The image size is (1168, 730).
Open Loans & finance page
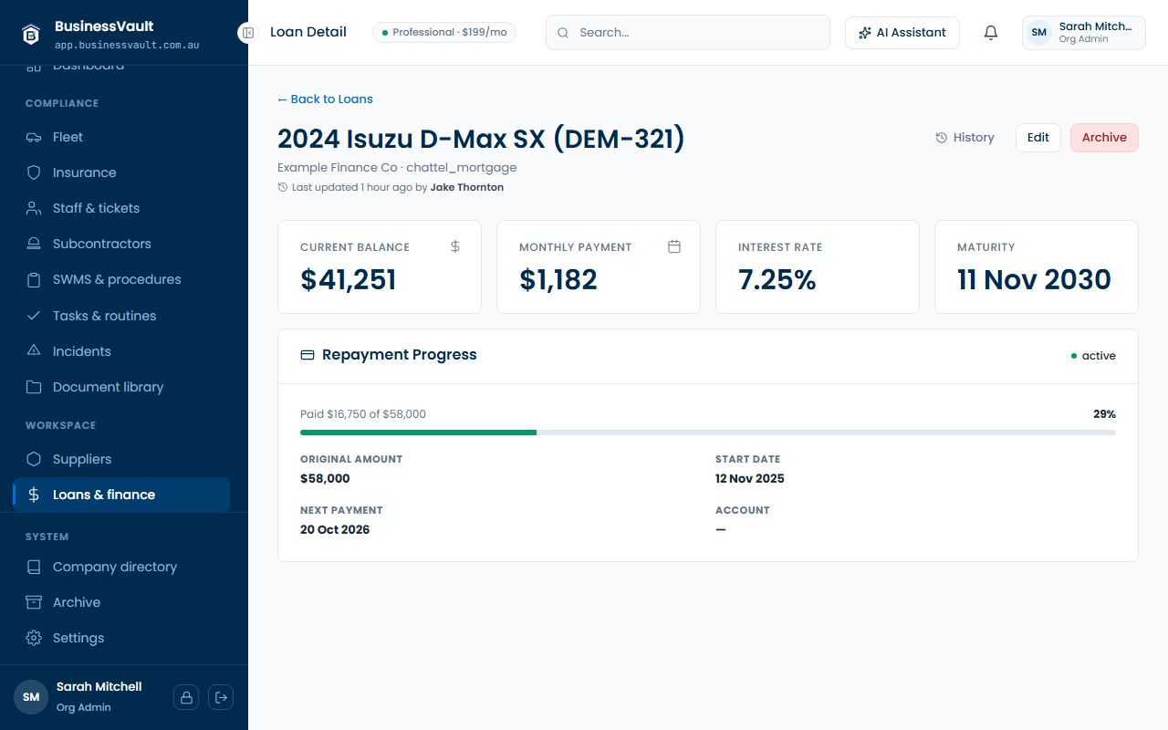121,495
